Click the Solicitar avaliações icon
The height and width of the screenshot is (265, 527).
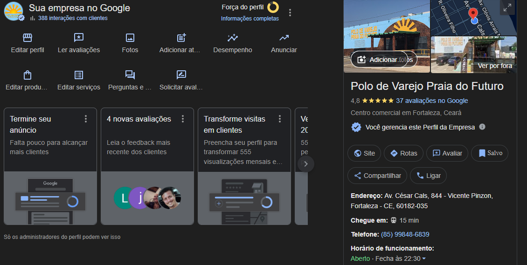(x=181, y=75)
